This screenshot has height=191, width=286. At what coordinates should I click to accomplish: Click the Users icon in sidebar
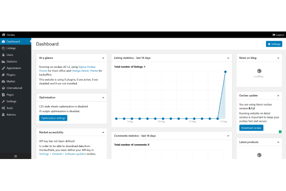4,55
